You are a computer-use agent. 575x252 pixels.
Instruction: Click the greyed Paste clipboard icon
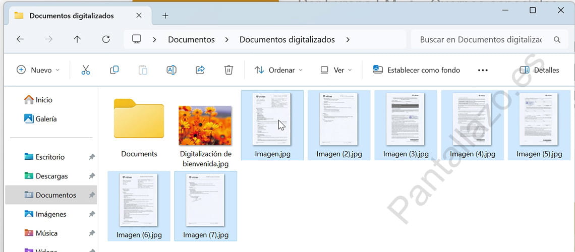point(143,70)
